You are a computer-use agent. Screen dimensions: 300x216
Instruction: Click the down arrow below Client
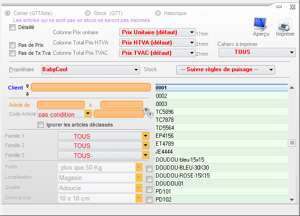pos(27,94)
